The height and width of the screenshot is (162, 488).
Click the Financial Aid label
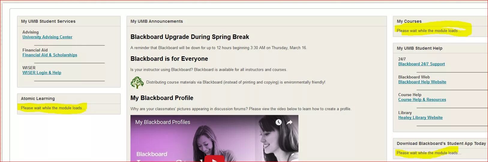click(x=35, y=50)
